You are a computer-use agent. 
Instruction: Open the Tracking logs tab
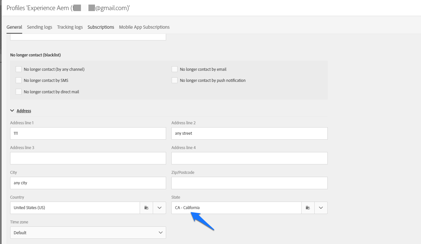pos(70,27)
